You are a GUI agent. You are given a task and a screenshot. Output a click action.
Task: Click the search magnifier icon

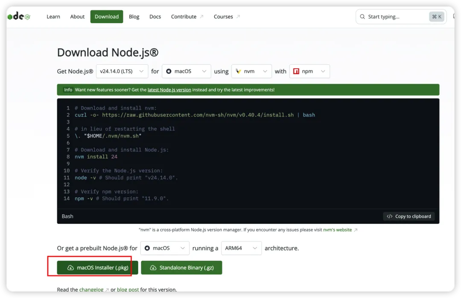click(362, 17)
